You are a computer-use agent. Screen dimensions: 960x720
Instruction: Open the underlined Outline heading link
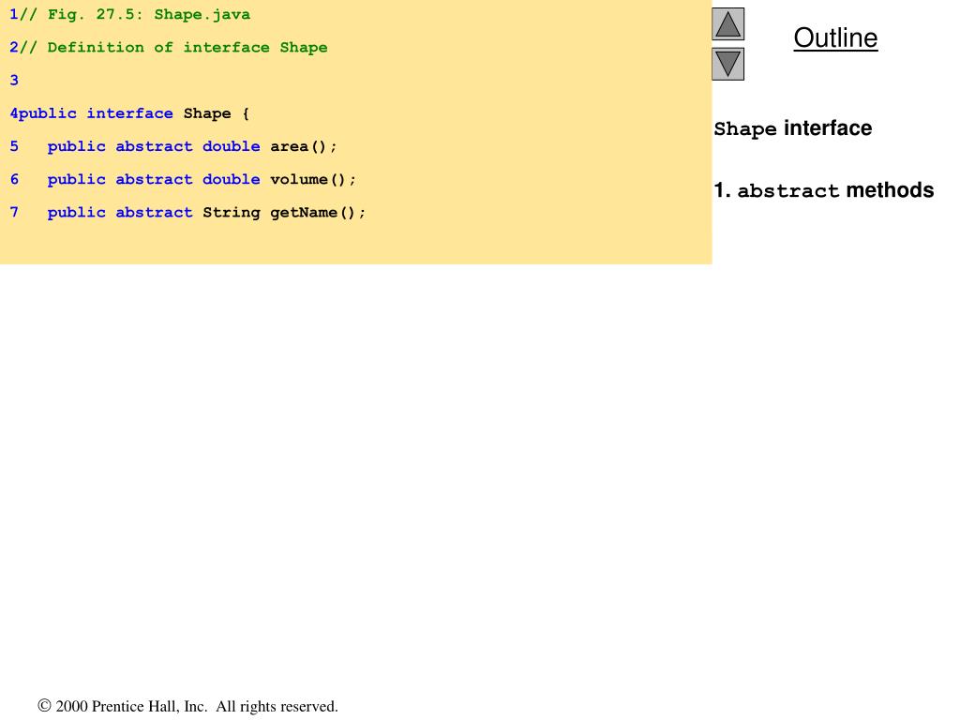(835, 37)
